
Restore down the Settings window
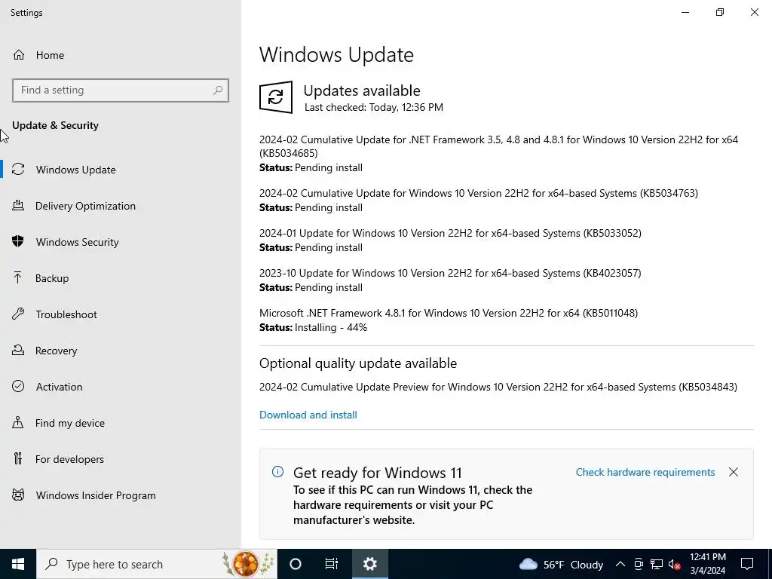coord(720,12)
